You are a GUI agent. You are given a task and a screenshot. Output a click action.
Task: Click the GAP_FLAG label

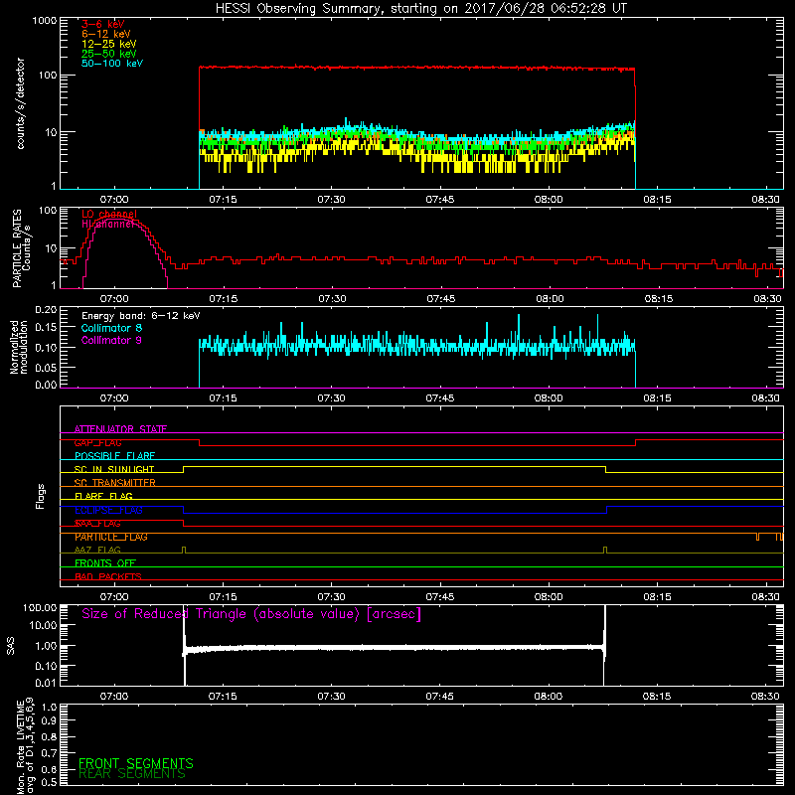point(97,442)
